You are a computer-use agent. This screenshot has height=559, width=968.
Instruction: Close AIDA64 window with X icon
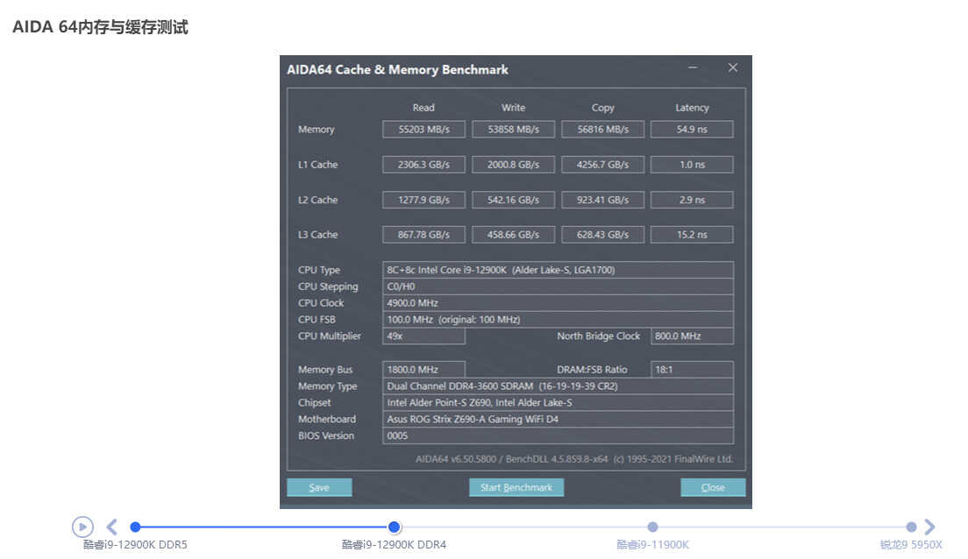tap(733, 67)
